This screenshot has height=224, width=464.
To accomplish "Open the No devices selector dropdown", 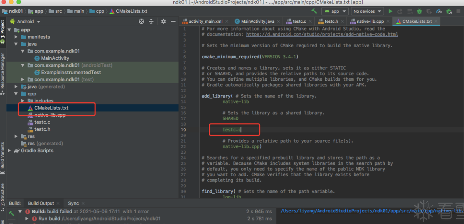I will click(x=367, y=11).
